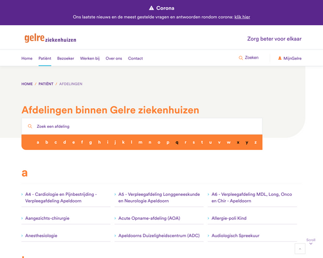Image resolution: width=323 pixels, height=258 pixels.
Task: Jump to letter a in alphabet bar
Action: 38,142
